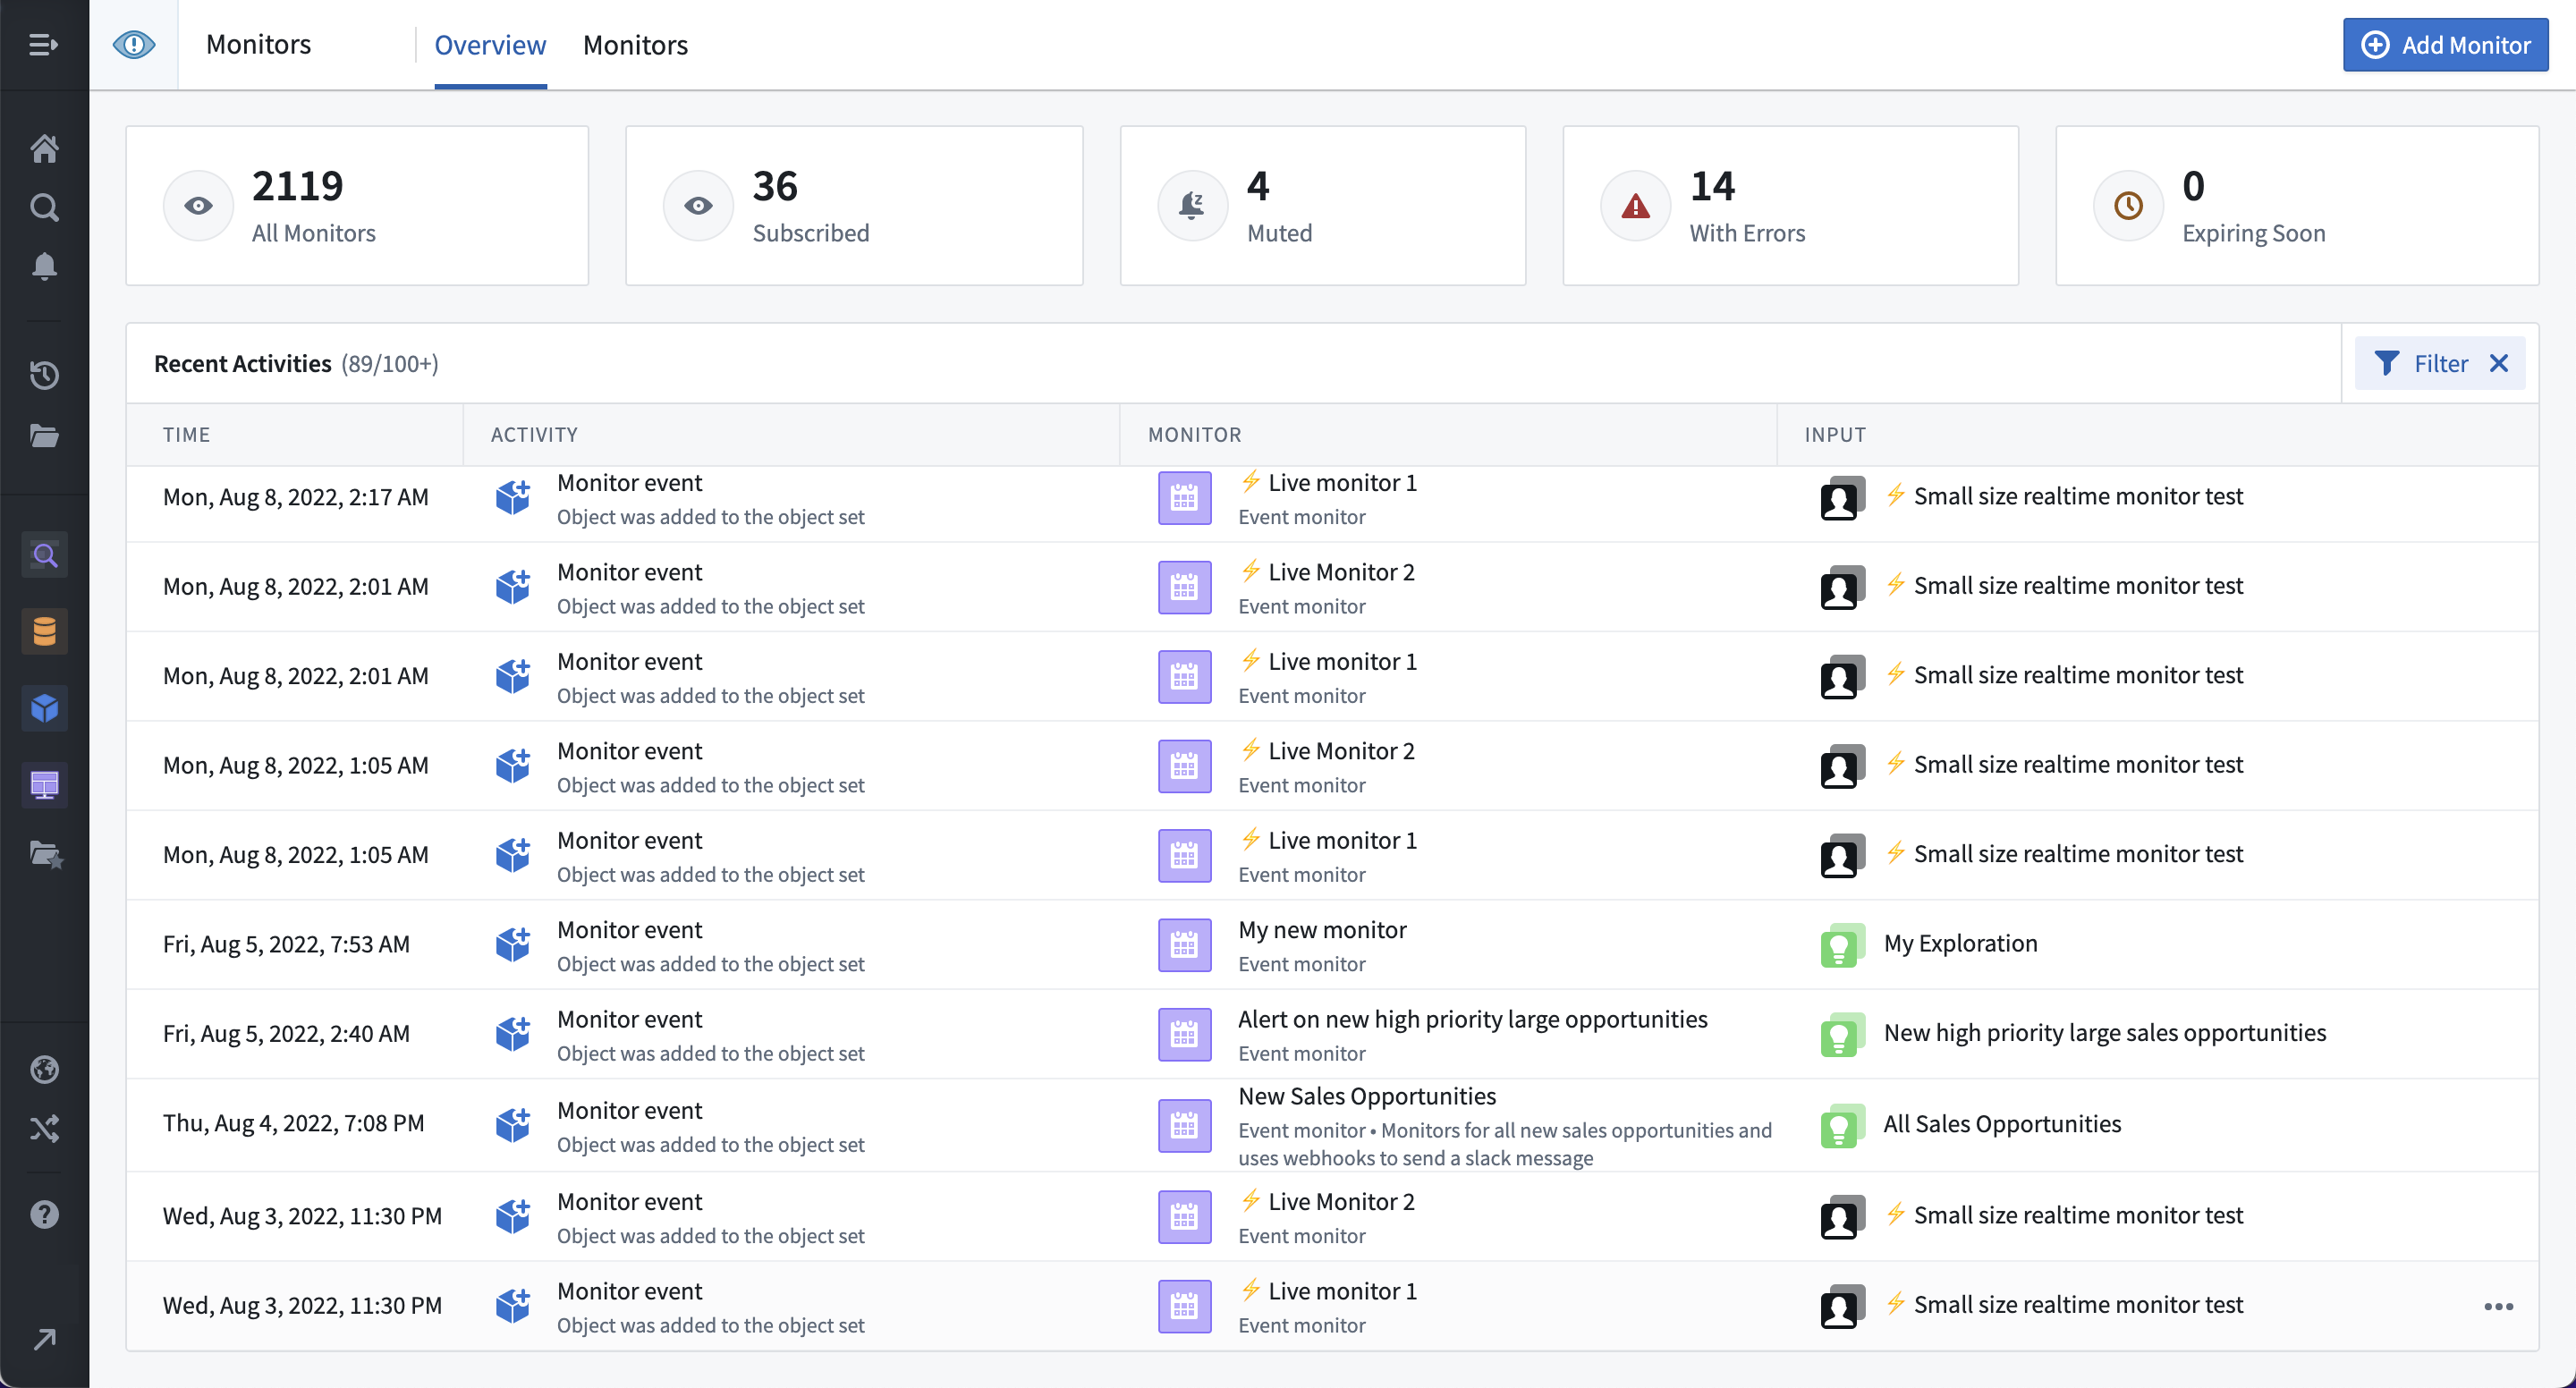The height and width of the screenshot is (1388, 2576).
Task: Open the Subscribed 36 card
Action: point(854,206)
